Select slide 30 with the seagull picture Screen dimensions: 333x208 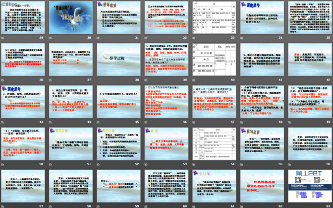71,18
